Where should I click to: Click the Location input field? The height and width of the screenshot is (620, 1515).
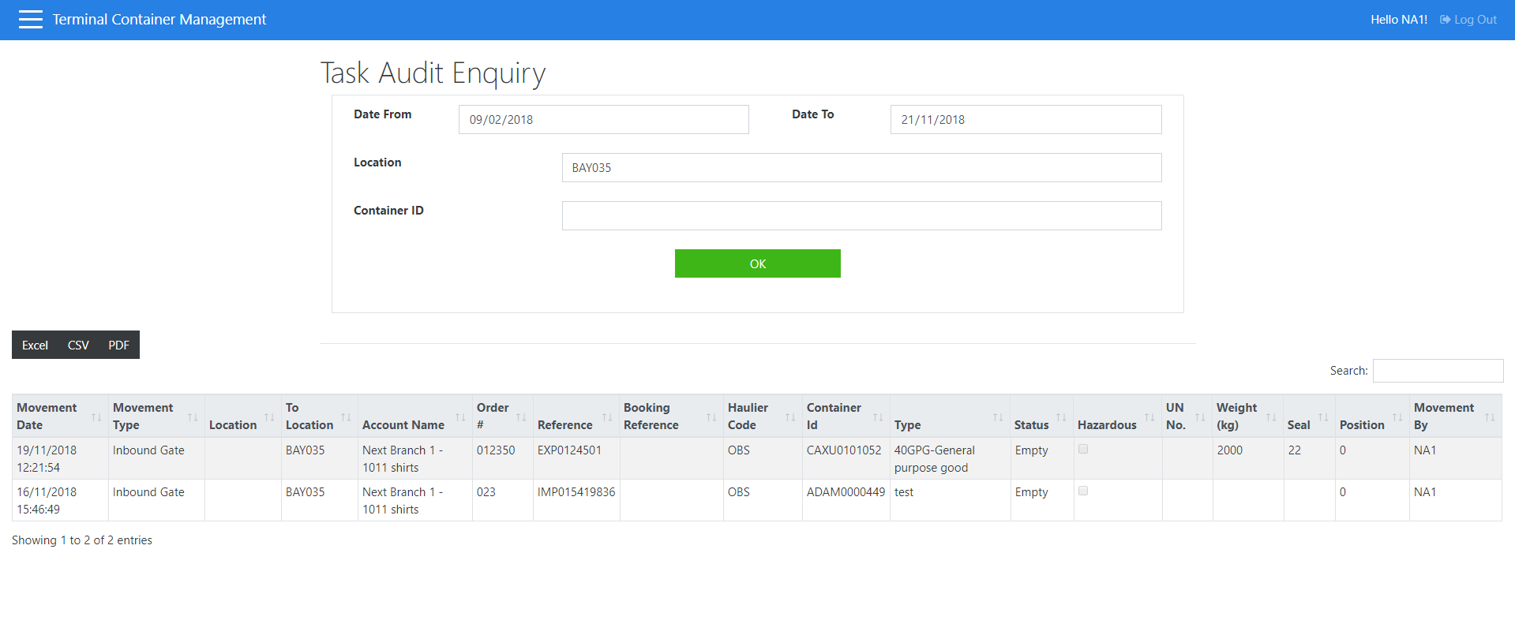tap(861, 168)
